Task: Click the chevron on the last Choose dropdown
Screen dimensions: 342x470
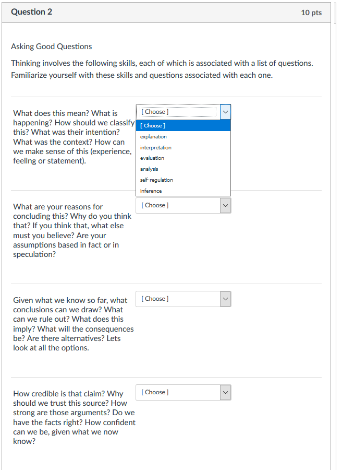Action: 226,392
